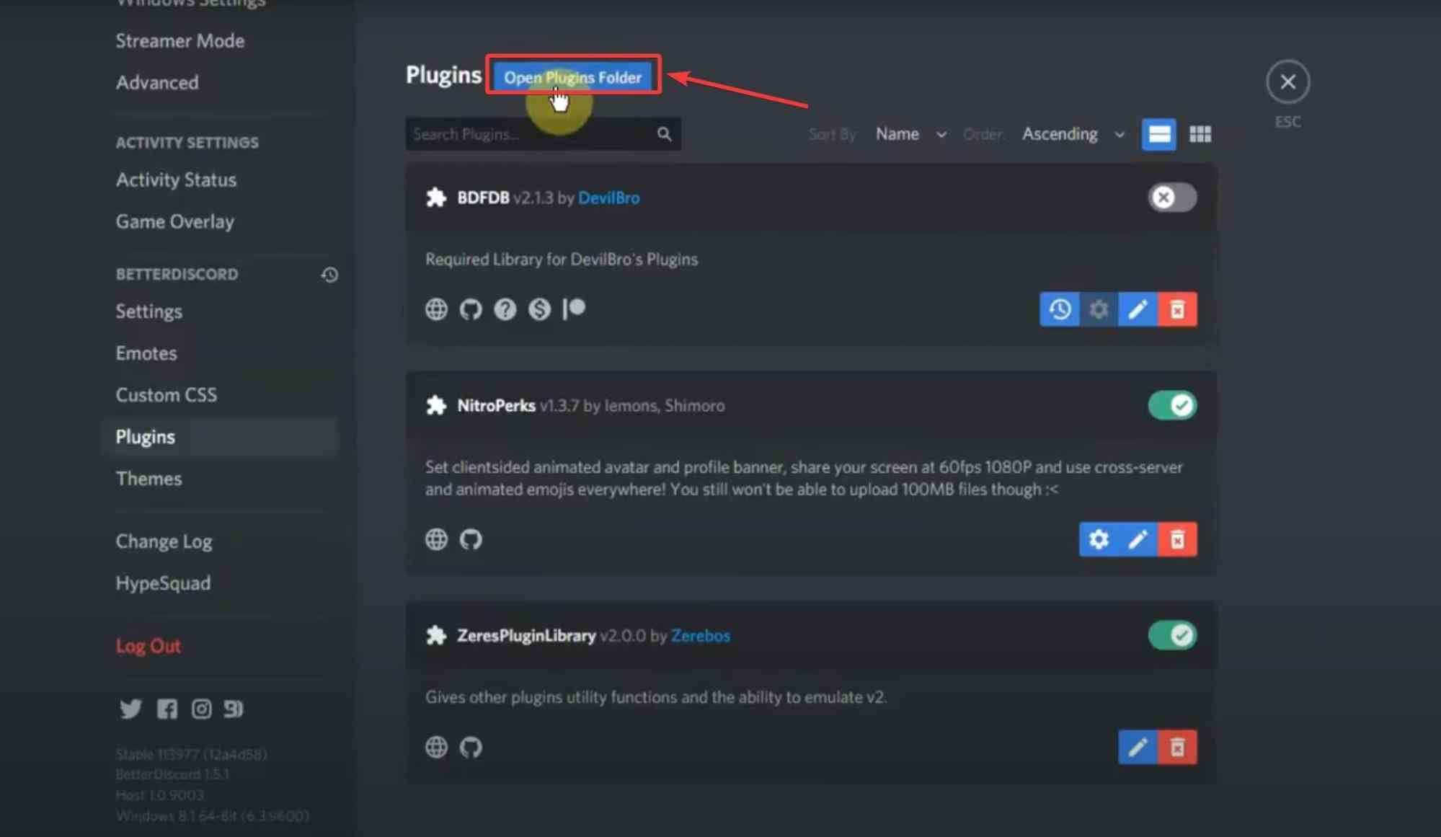
Task: Open the Order Ascending dropdown
Action: pos(1073,134)
